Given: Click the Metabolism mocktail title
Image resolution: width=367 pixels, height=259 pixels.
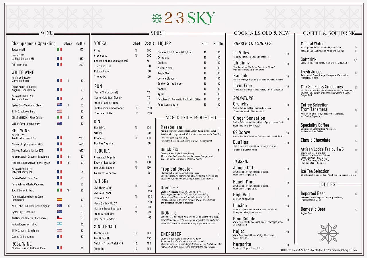Looking at the screenshot, I should [x=171, y=127].
